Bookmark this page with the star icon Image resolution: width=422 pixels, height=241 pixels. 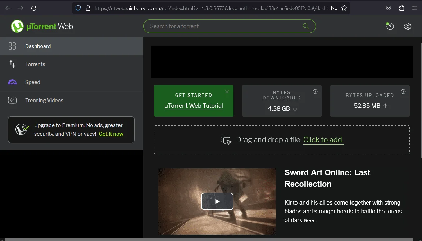[344, 8]
